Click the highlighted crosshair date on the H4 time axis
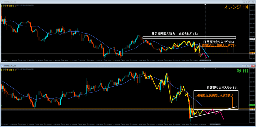Screen dimensions: 256x127 pos(206,60)
